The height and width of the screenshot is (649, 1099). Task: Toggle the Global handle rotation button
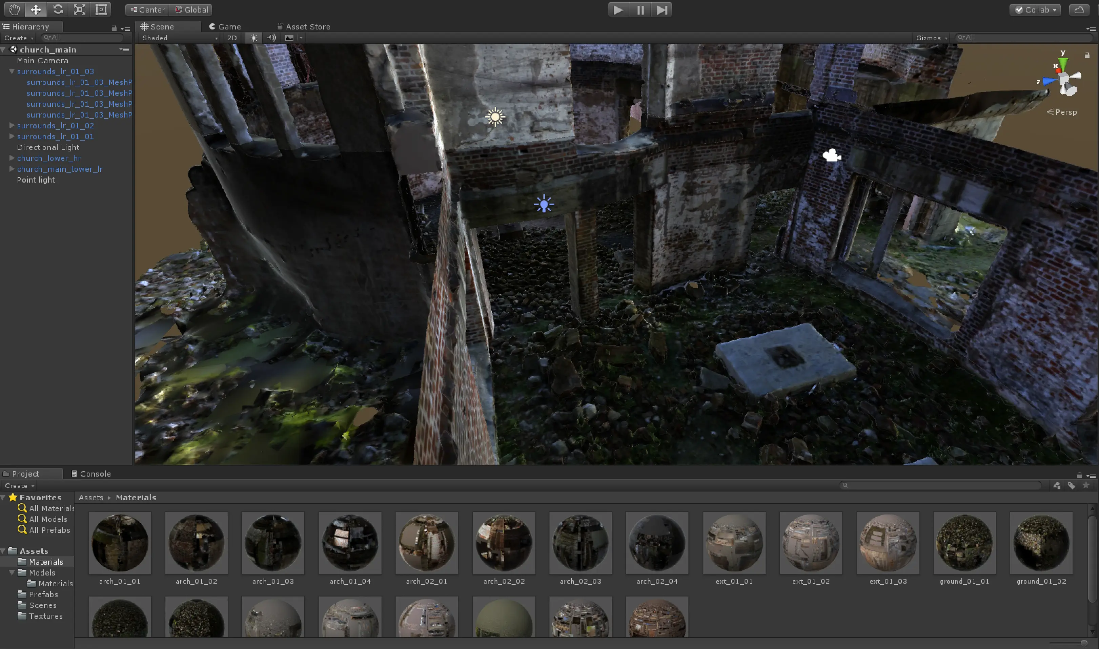point(191,9)
